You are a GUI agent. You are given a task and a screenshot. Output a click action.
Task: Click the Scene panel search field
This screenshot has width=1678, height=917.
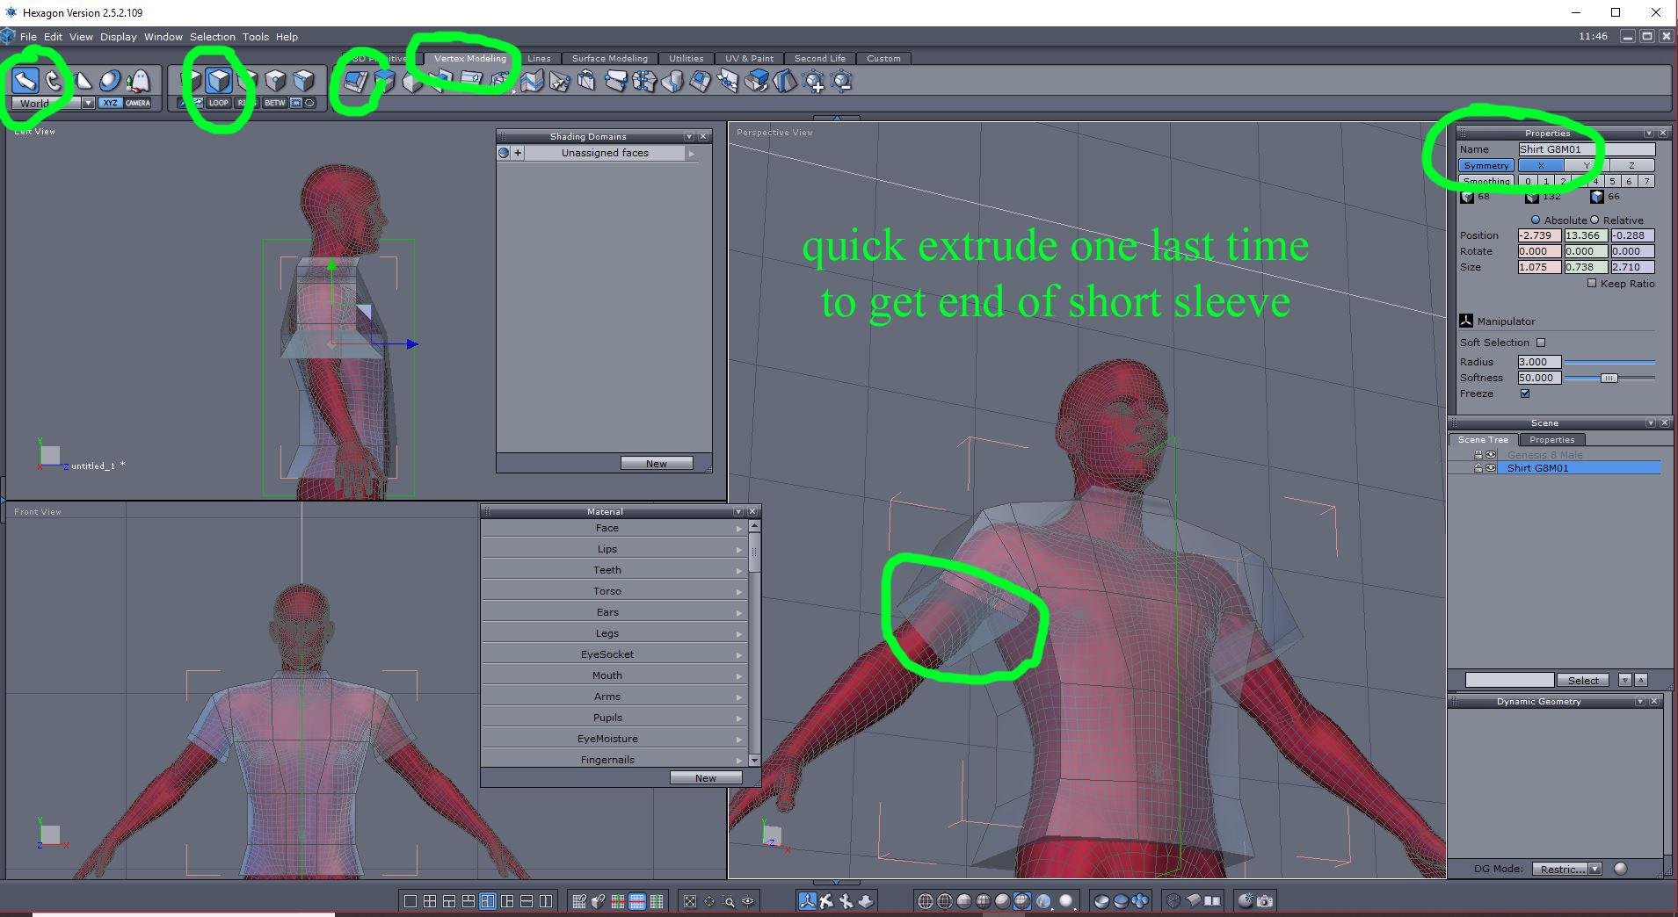pyautogui.click(x=1509, y=681)
